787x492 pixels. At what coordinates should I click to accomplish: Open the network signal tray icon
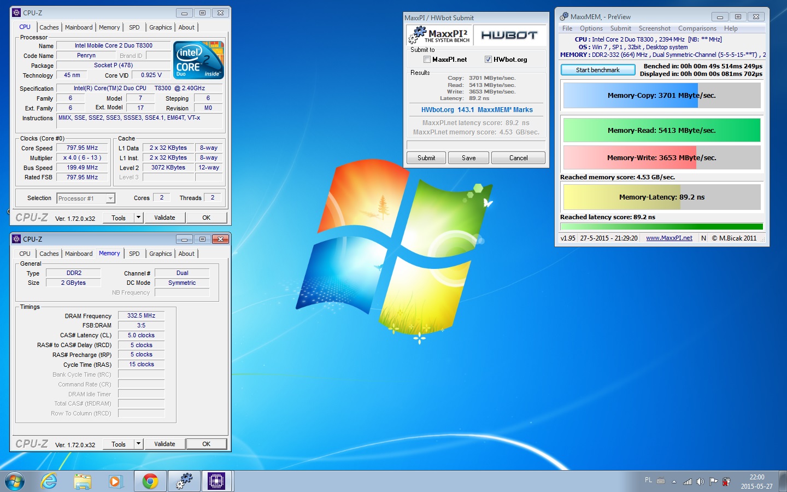(x=688, y=482)
